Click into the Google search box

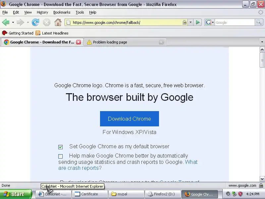click(235, 23)
